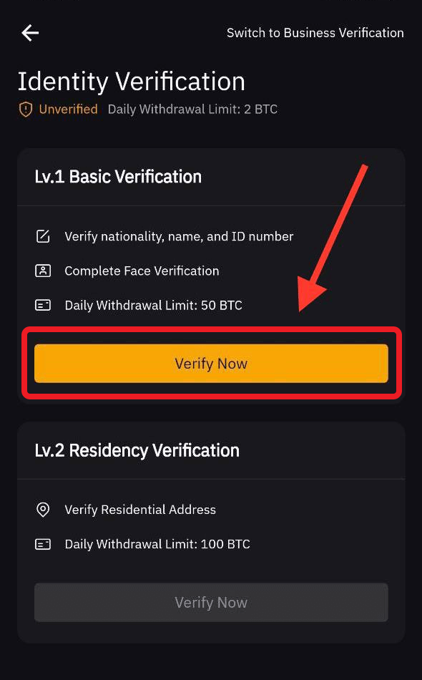Tap the pencil icon beside nationality verification
Viewport: 422px width, 680px height.
click(42, 236)
